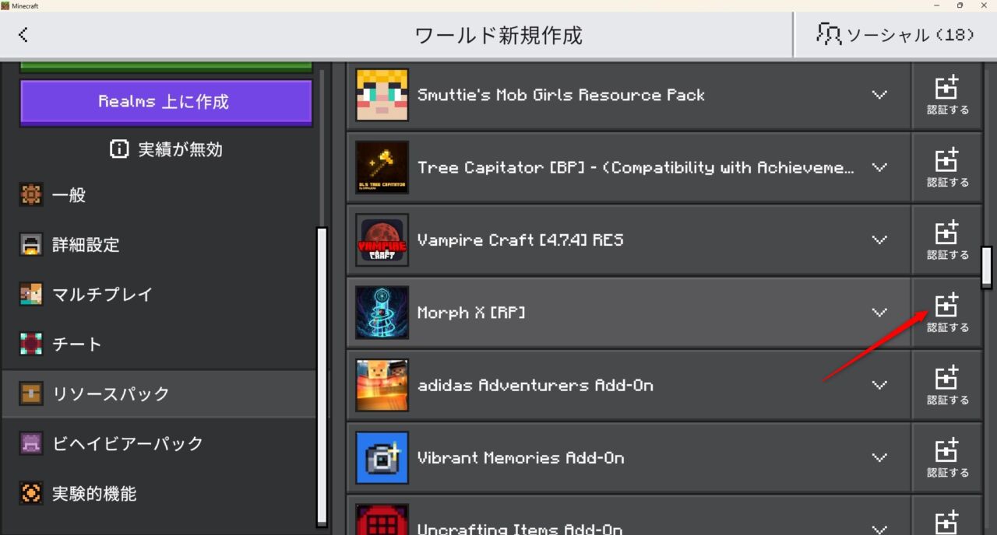Viewport: 997px width, 535px height.
Task: Open the 詳細設定 tab
Action: coord(160,245)
